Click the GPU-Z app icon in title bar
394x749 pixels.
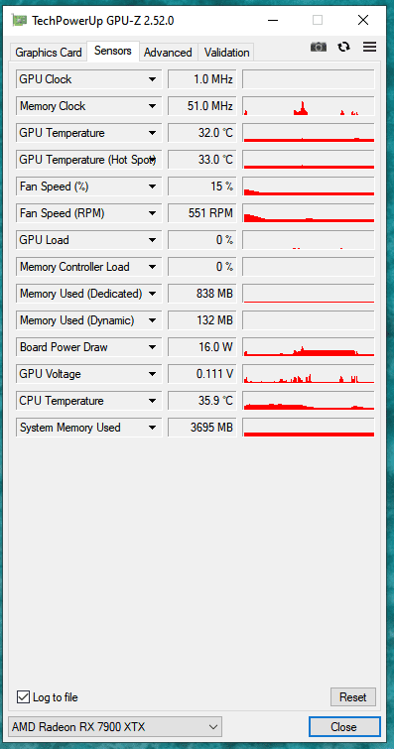coord(19,20)
